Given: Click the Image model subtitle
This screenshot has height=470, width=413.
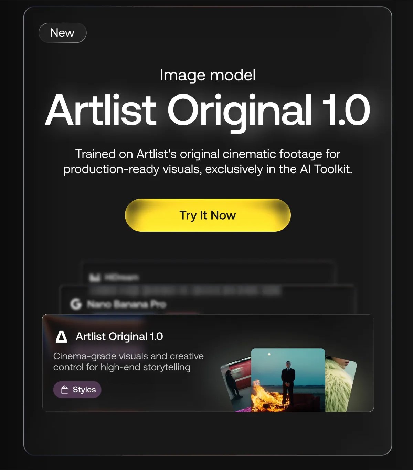Looking at the screenshot, I should 208,75.
